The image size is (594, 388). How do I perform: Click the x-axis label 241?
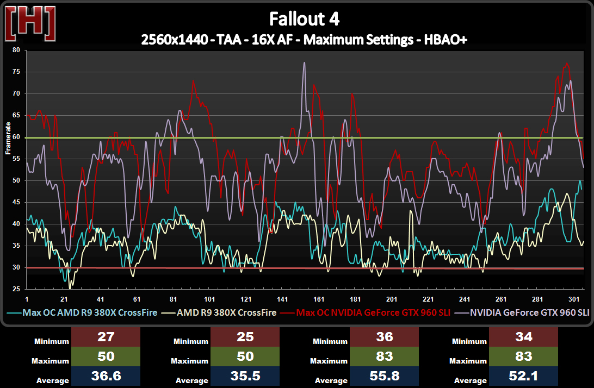[x=465, y=299]
